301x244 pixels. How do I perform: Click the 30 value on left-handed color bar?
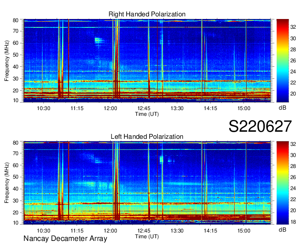(293, 155)
